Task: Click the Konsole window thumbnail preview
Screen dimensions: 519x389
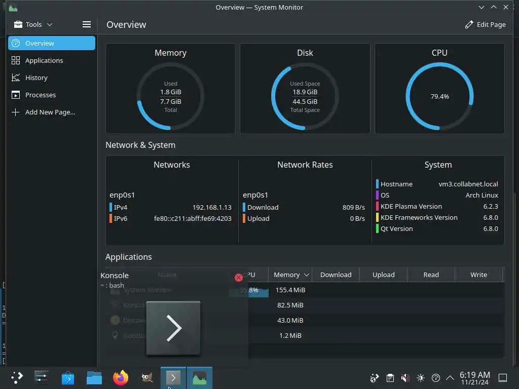Action: click(173, 328)
